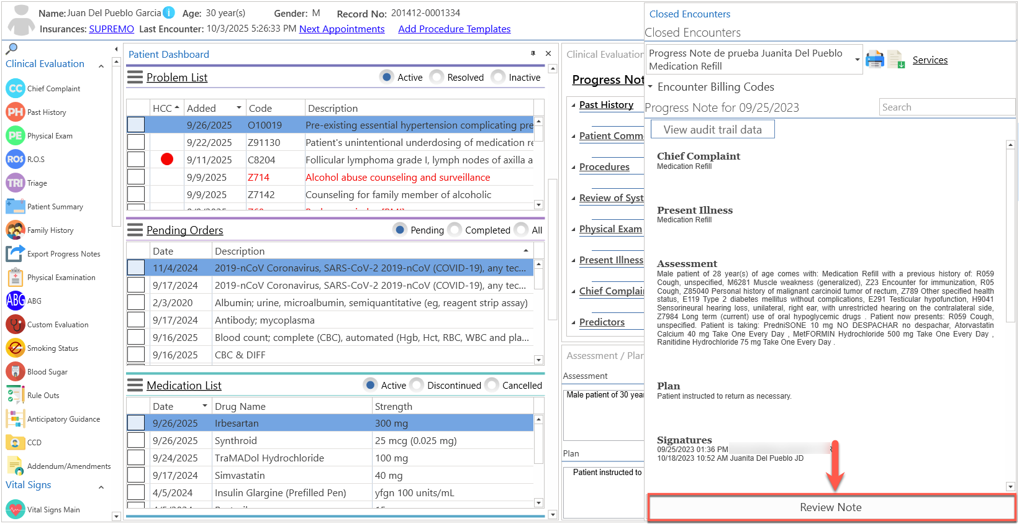Open the Medication List hamburger menu
1019x526 pixels.
[x=135, y=386]
